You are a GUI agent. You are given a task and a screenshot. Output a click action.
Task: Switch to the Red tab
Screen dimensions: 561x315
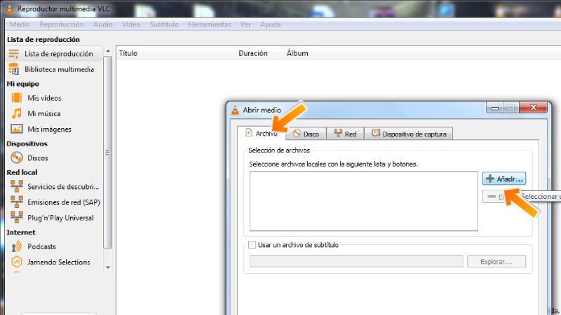[345, 134]
